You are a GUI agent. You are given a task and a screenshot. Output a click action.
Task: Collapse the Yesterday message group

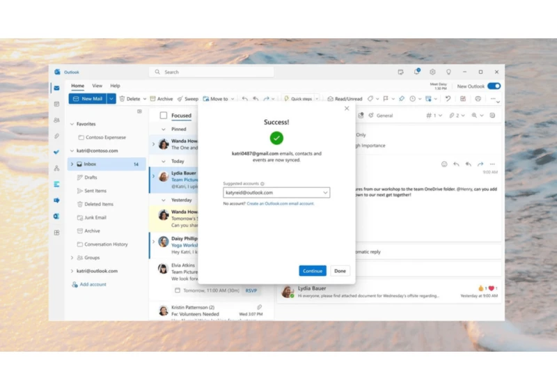(164, 200)
